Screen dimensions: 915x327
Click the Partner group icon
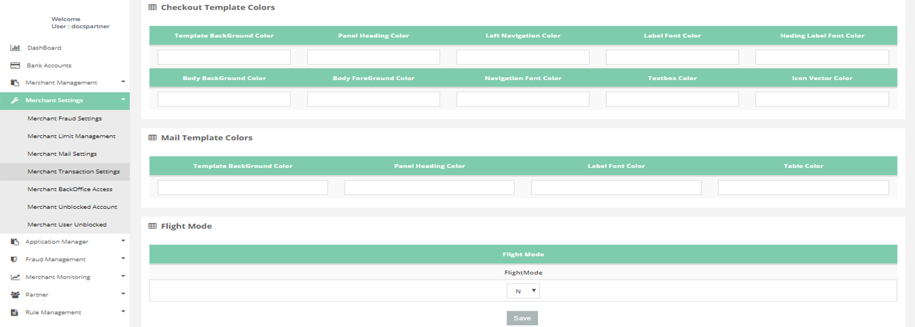click(x=15, y=295)
